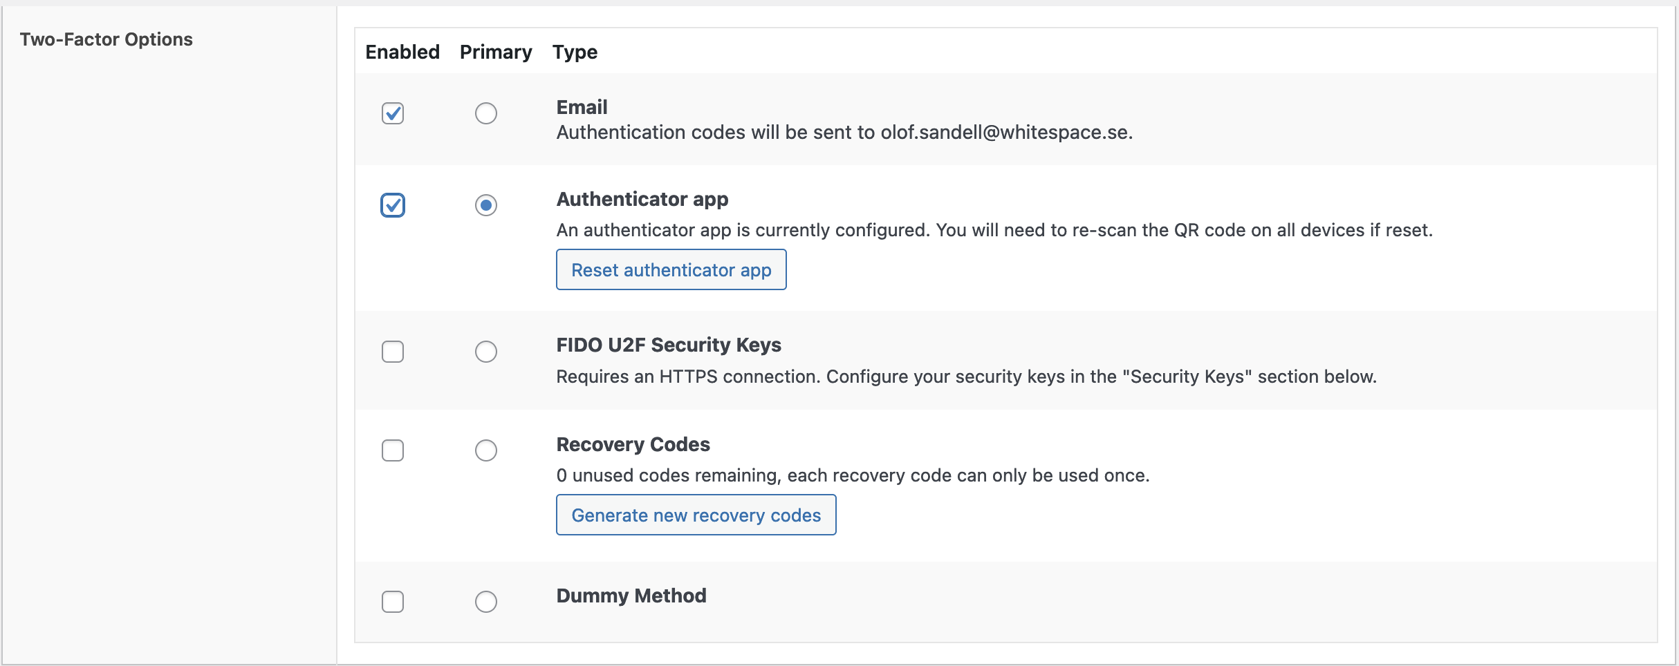Viewport: 1679px width, 666px height.
Task: Select Authenticator app primary radio button
Action: (x=486, y=205)
